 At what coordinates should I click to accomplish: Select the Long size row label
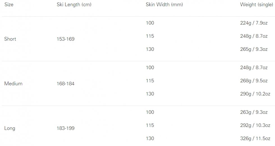point(10,129)
